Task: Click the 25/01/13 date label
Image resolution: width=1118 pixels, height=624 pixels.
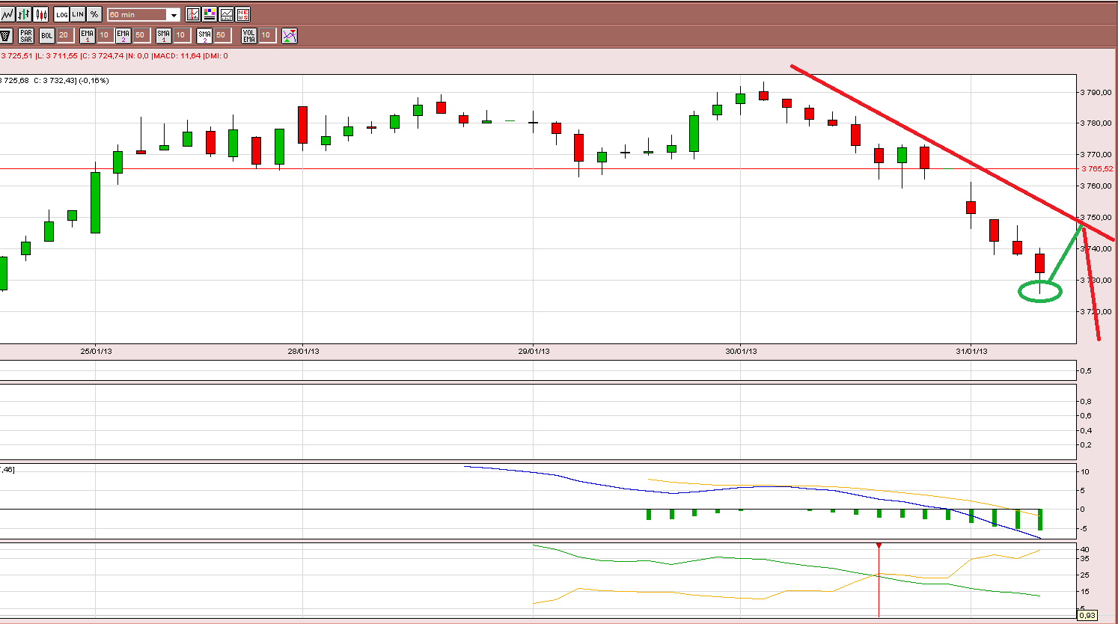Action: pos(96,351)
